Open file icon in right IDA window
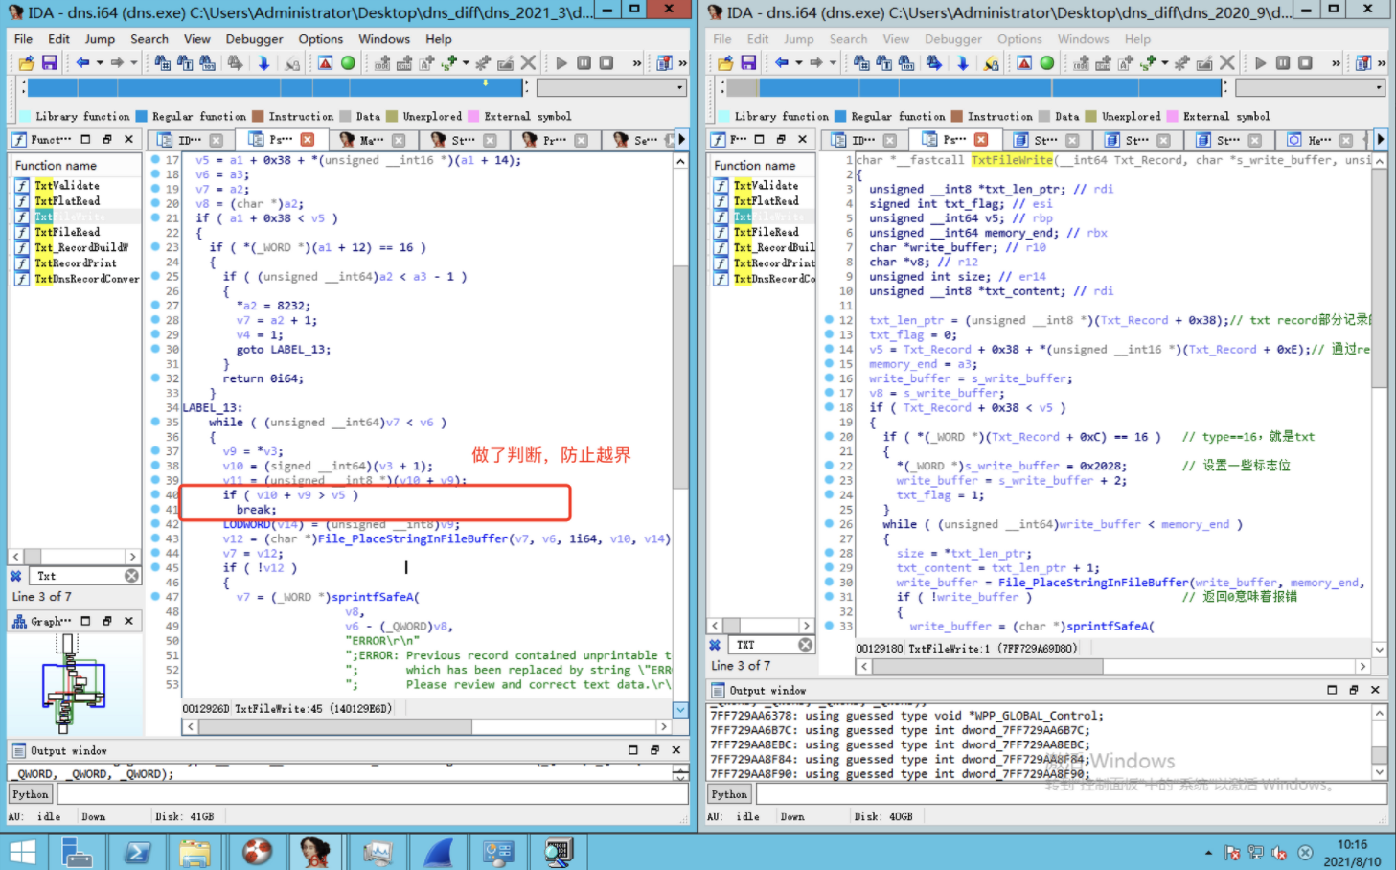 [x=725, y=63]
